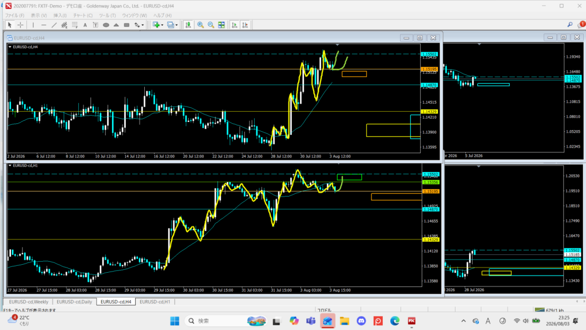
Task: Open Outlook from the taskbar
Action: point(328,321)
